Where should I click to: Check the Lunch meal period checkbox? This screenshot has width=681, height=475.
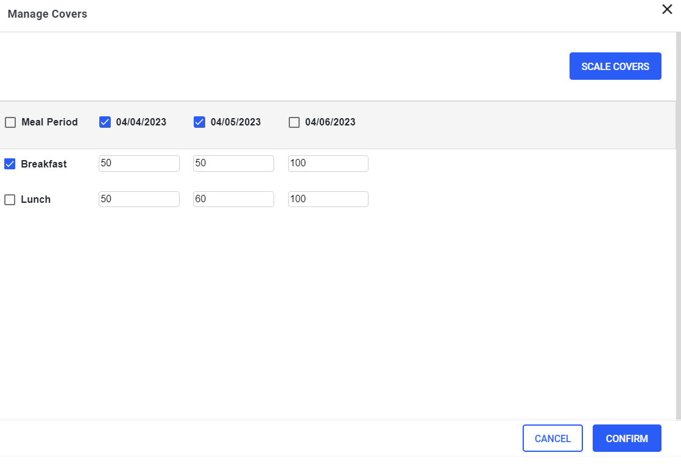(x=10, y=200)
